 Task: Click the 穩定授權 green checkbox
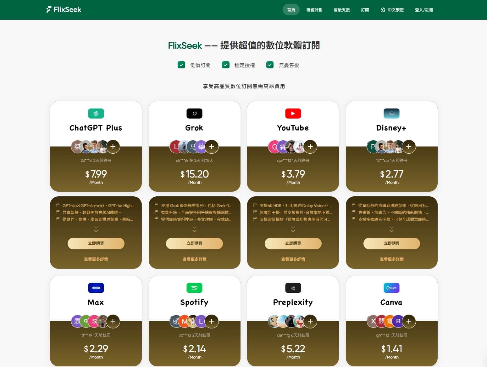coord(226,65)
